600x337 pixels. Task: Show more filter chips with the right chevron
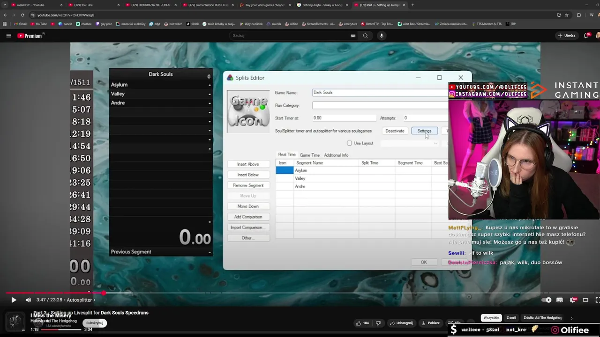[571, 318]
